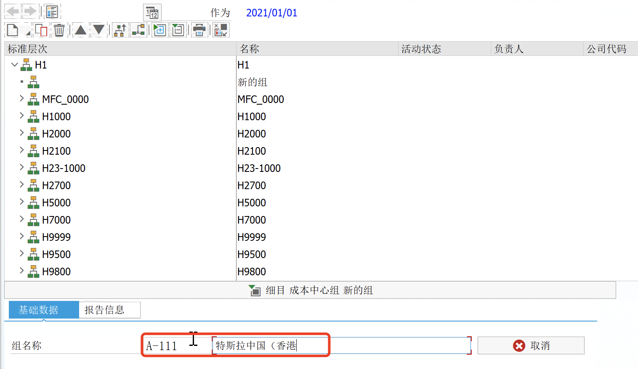The width and height of the screenshot is (638, 369).
Task: Expand the H9800 group node
Action: pos(21,271)
